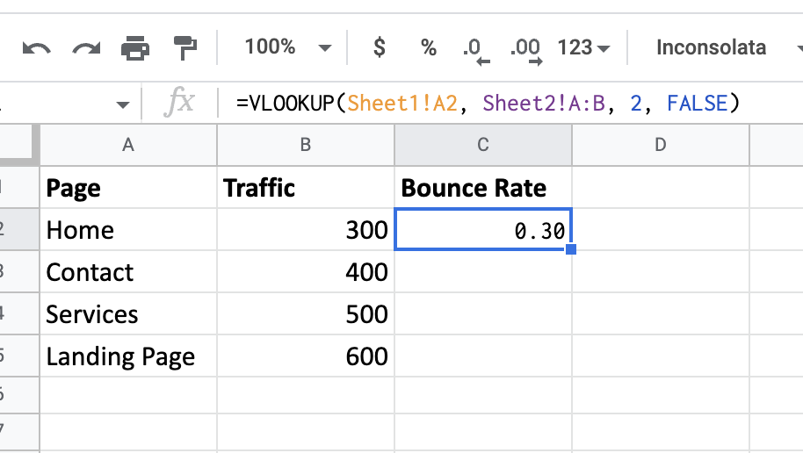803x453 pixels.
Task: Select column B header
Action: [x=306, y=145]
